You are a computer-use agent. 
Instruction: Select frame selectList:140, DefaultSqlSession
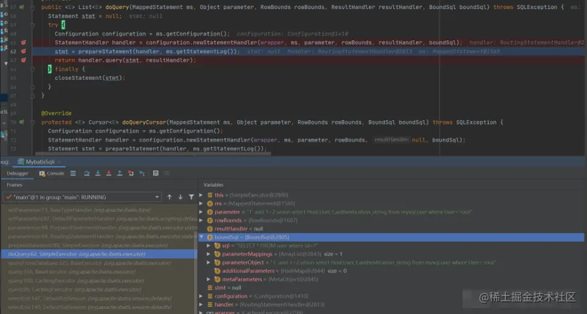[x=99, y=307]
